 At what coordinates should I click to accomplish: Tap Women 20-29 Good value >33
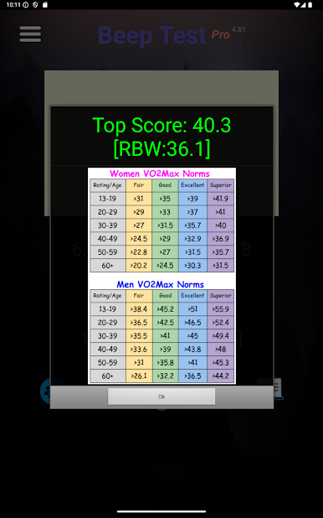tap(165, 212)
